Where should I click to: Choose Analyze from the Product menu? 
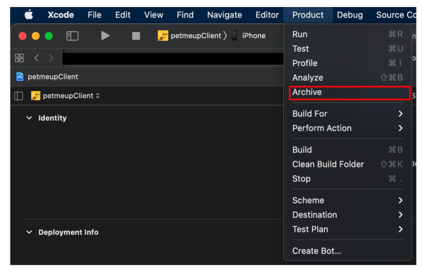347,78
